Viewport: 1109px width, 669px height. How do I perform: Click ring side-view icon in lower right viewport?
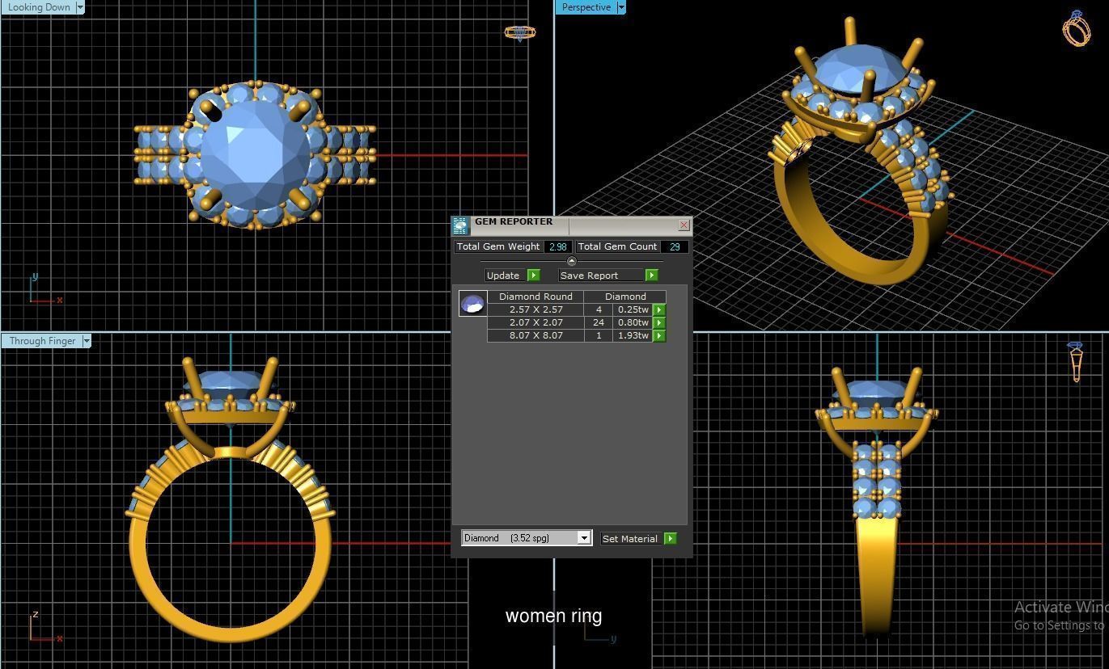point(1076,361)
